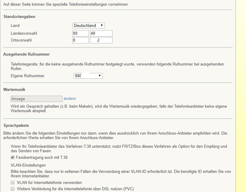Viewport: 246px width, 192px height.
Task: Click the Sprachpakete section heading
Action: pos(16,125)
